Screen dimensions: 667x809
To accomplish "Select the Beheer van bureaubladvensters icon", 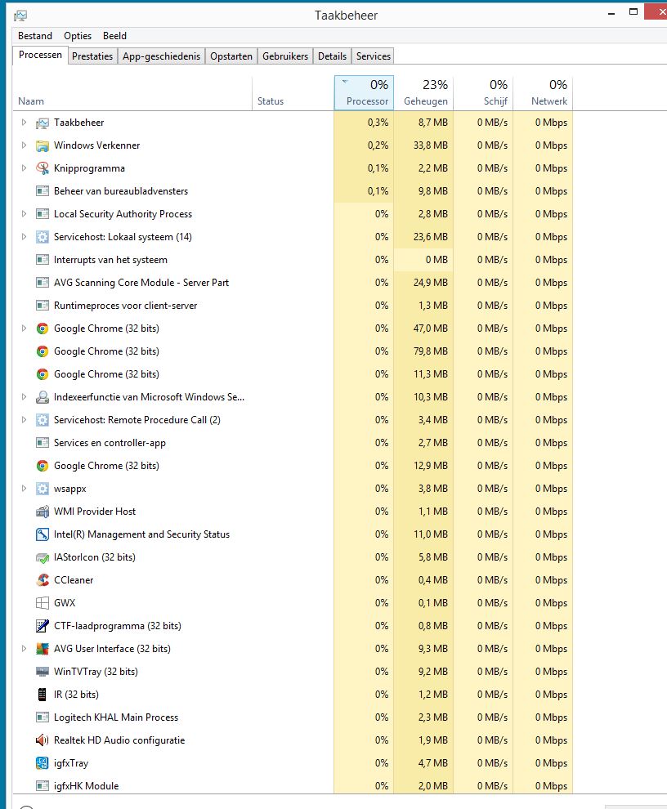I will click(43, 191).
